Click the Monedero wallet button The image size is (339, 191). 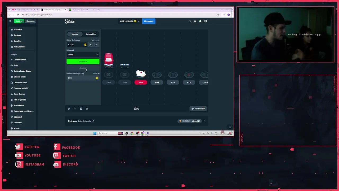coord(149,21)
